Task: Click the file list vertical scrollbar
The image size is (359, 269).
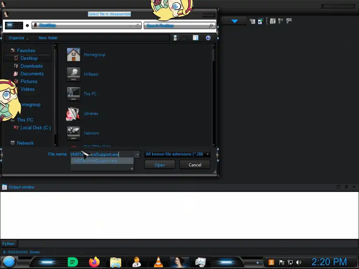Action: tap(214, 95)
